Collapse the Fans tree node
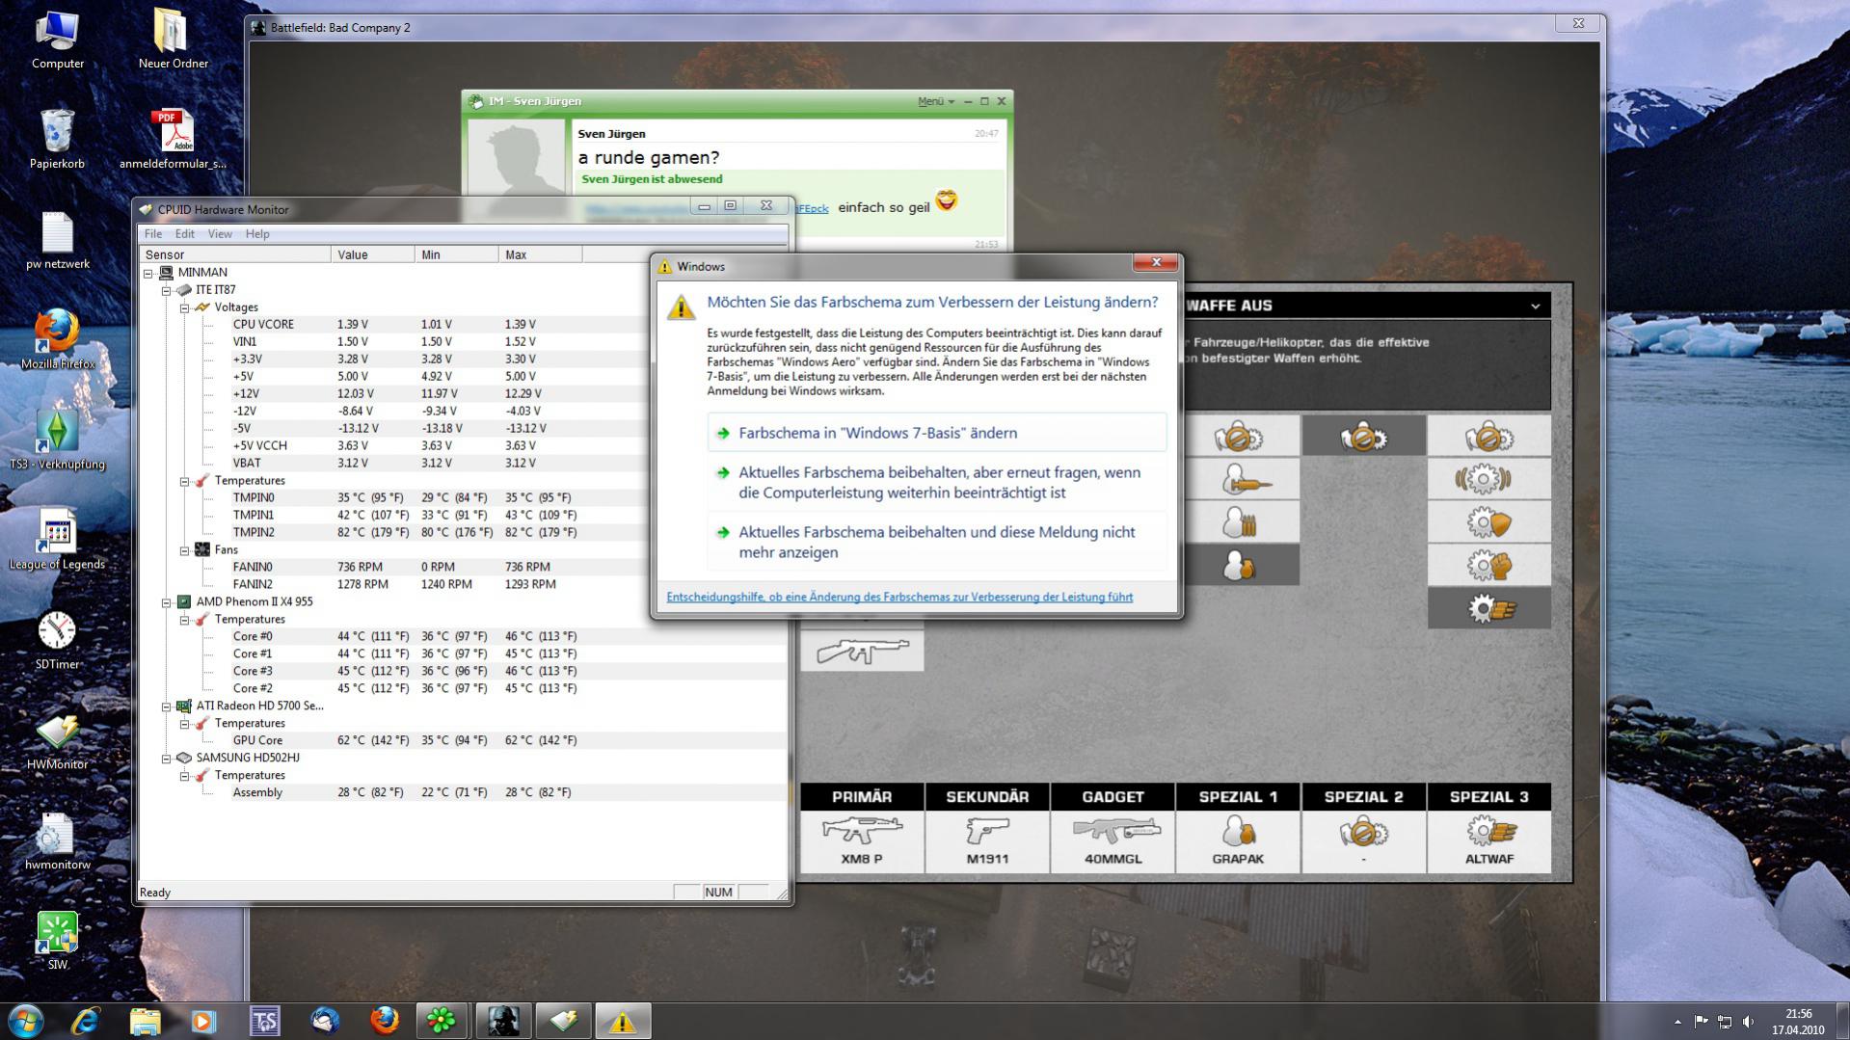Image resolution: width=1850 pixels, height=1040 pixels. pos(184,550)
